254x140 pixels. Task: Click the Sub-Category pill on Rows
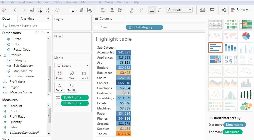[144, 27]
